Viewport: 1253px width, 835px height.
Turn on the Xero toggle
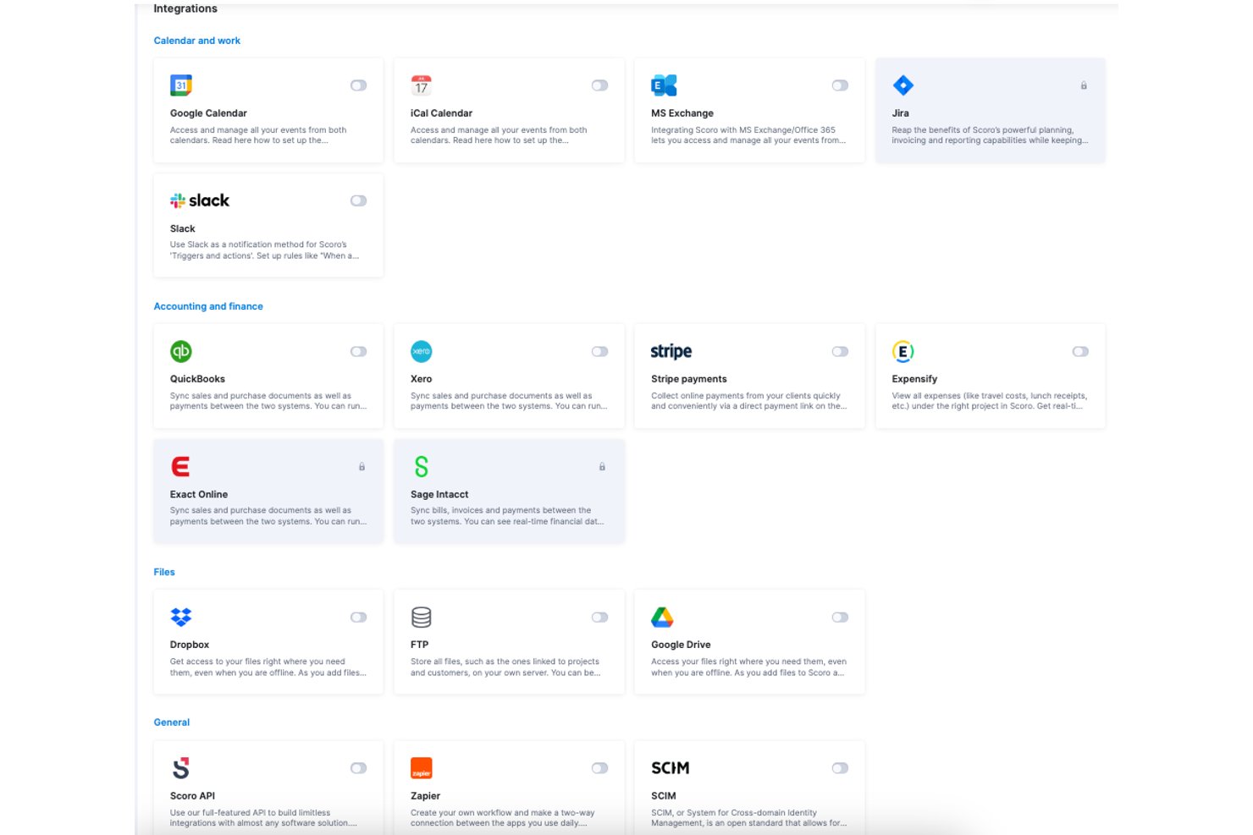tap(599, 351)
